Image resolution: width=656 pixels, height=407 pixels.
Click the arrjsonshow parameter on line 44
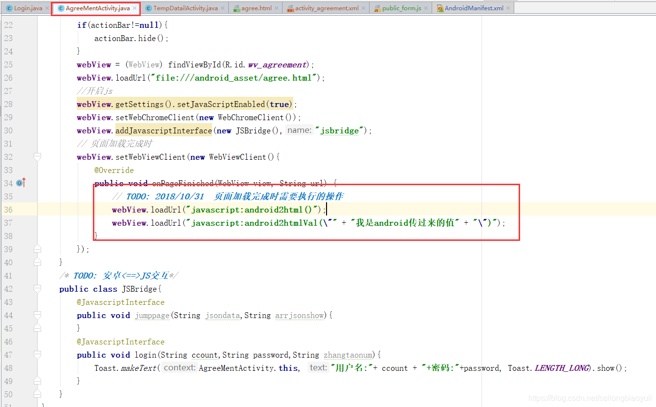300,315
